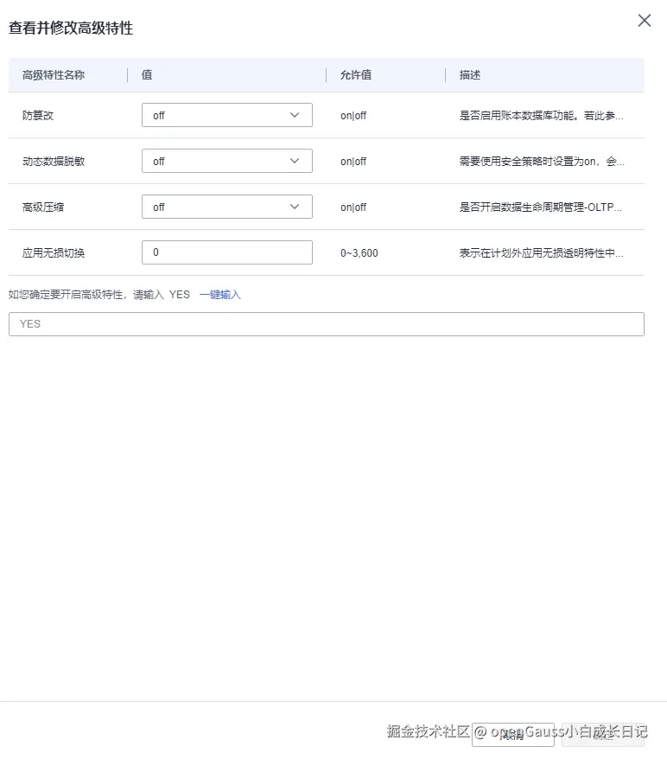Screen dimensions: 667x759
Task: Click the 动态数据脱敏 row description text
Action: coord(542,161)
